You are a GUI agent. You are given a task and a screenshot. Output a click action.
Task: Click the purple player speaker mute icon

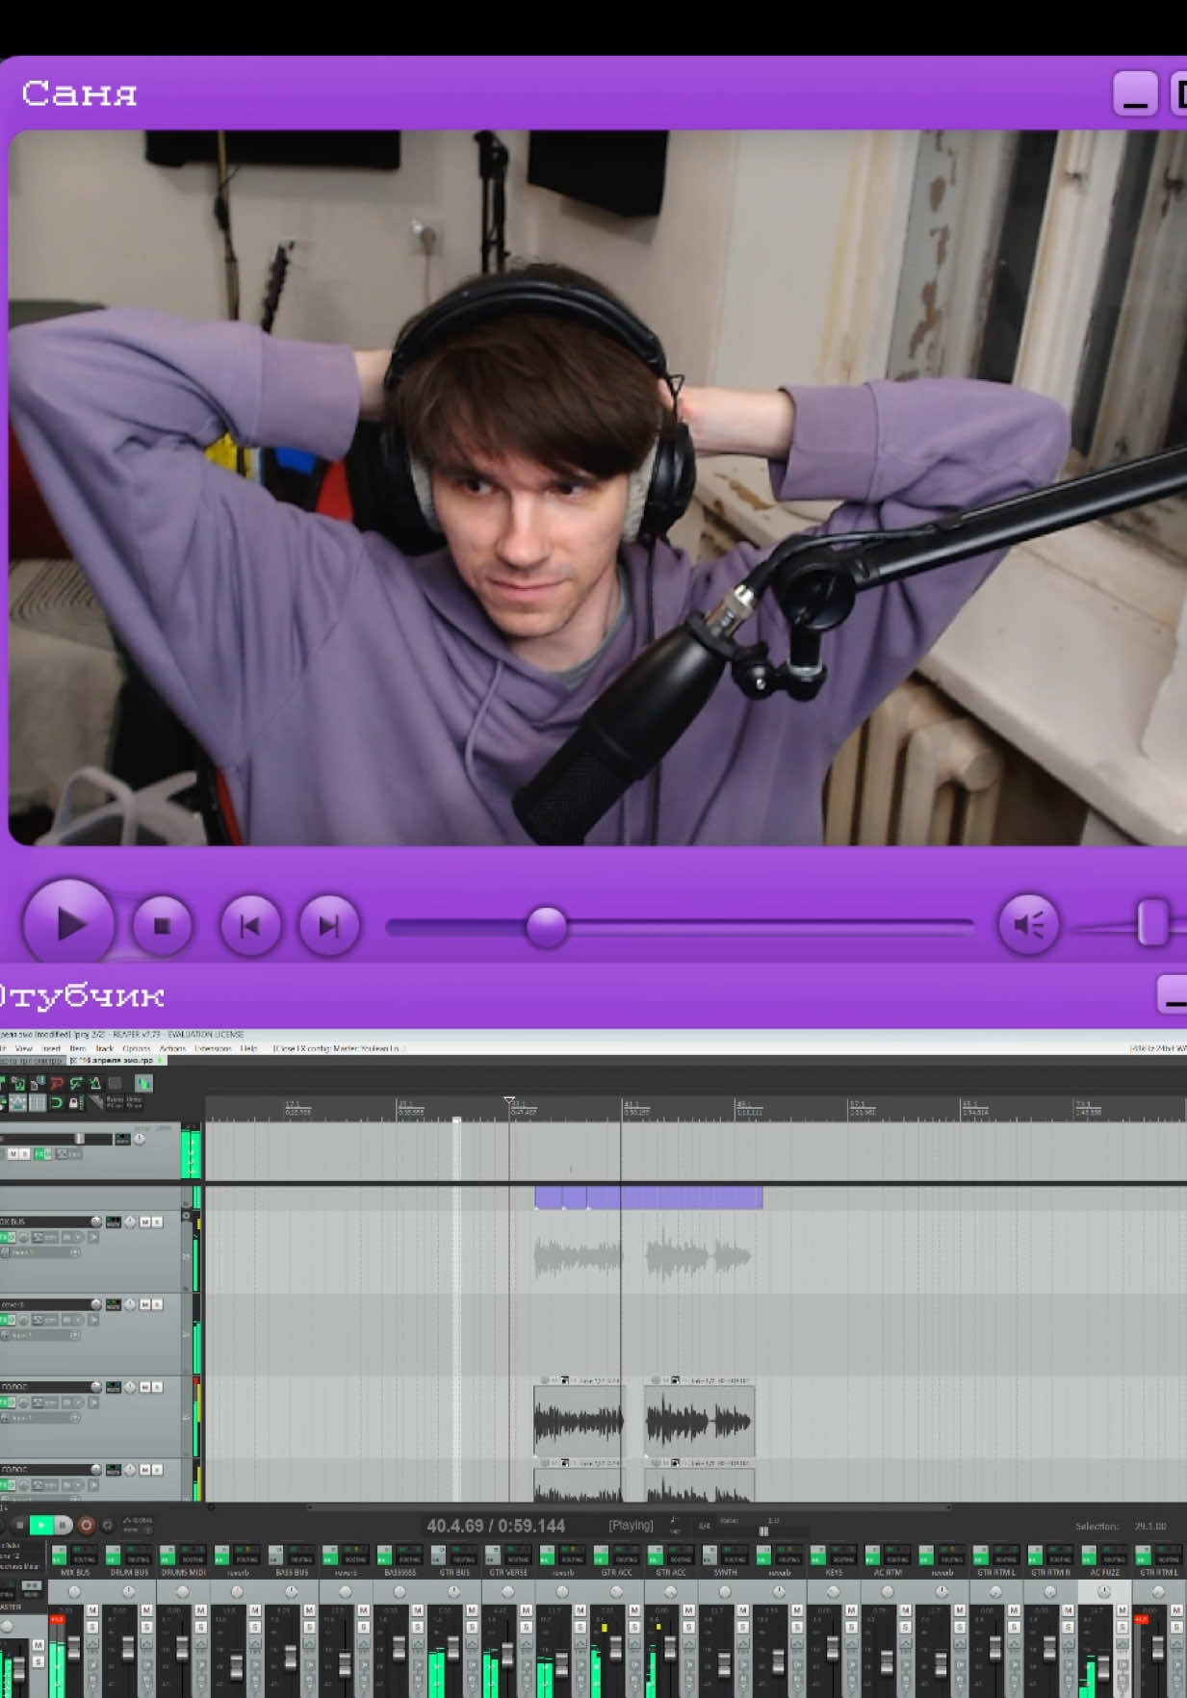click(1028, 925)
